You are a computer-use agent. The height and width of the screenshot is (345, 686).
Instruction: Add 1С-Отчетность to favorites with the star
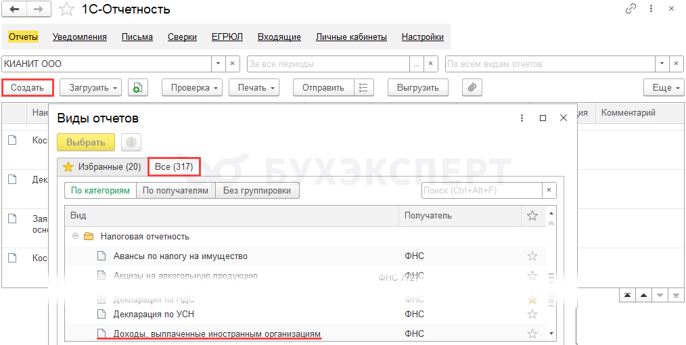click(x=66, y=9)
